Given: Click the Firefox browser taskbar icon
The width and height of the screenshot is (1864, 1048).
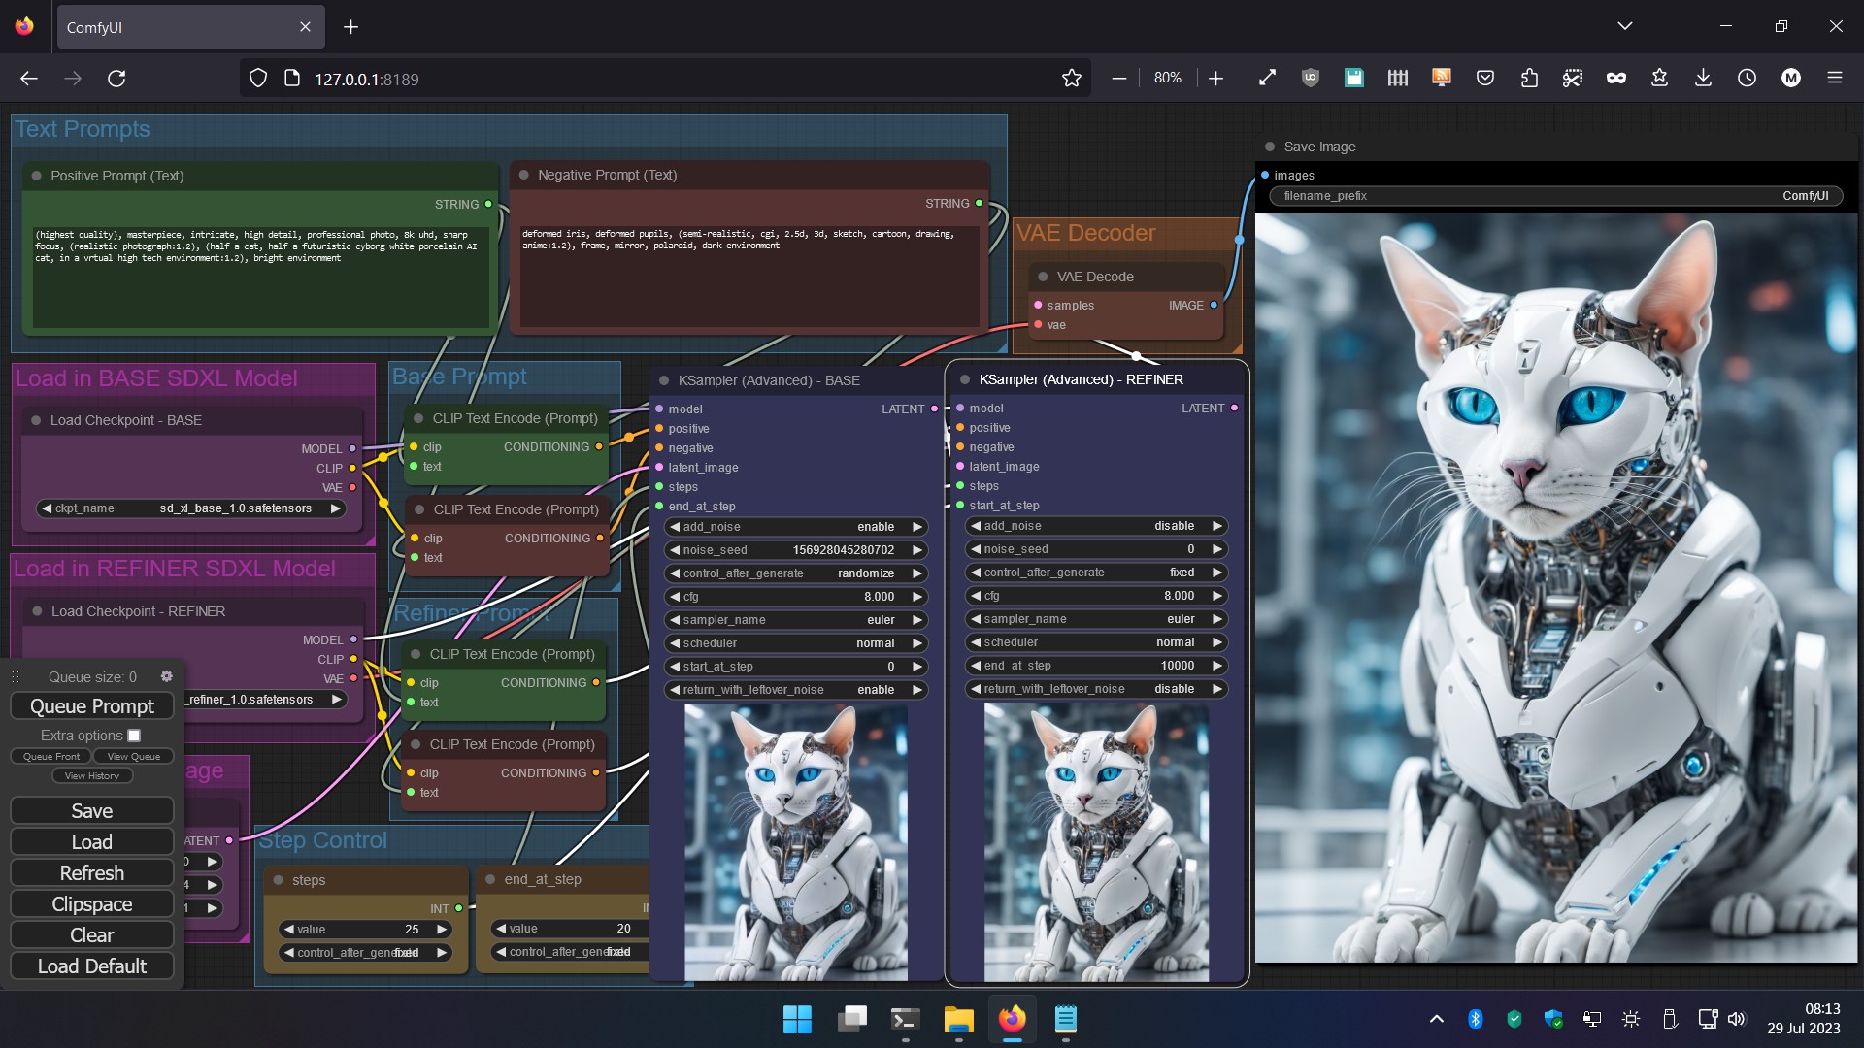Looking at the screenshot, I should coord(1013,1019).
